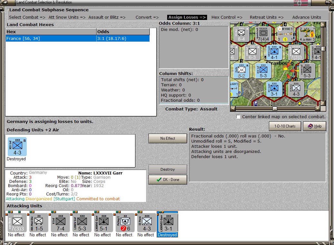Click the LXXIV Inf 5-3 German counter on map
This screenshot has width=334, height=245.
click(307, 71)
